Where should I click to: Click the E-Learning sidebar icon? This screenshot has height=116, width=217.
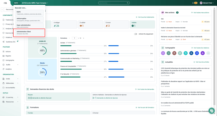(3, 97)
